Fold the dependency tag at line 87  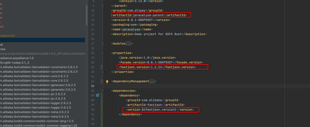click(x=102, y=95)
